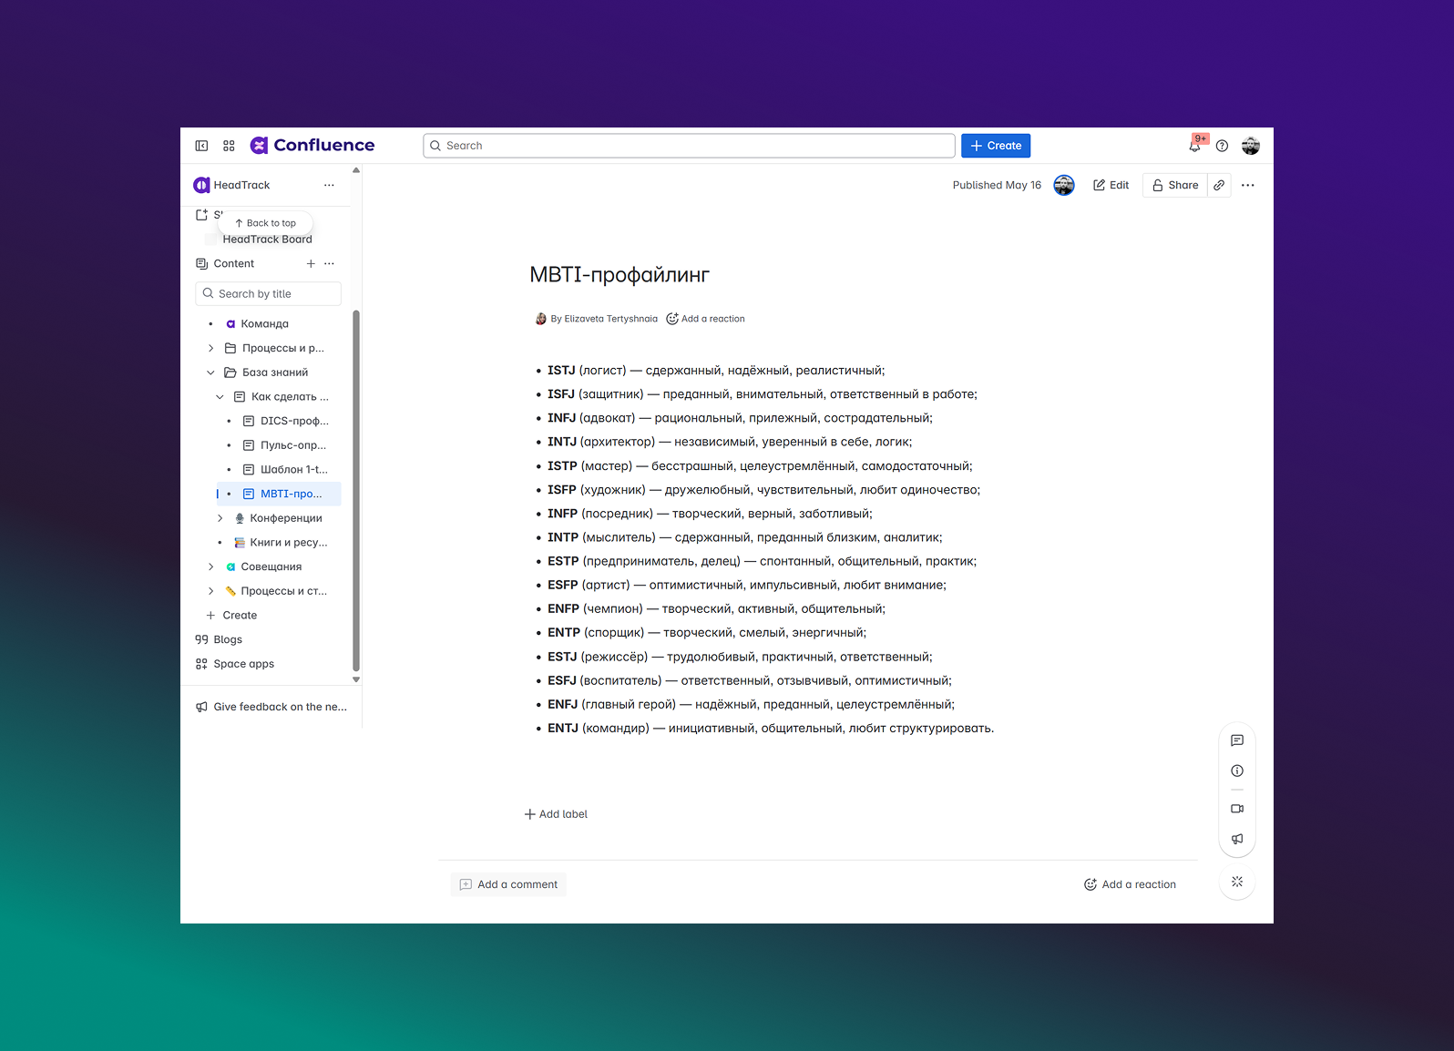Click the page author avatar next to Published
This screenshot has height=1051, width=1454.
1063,185
